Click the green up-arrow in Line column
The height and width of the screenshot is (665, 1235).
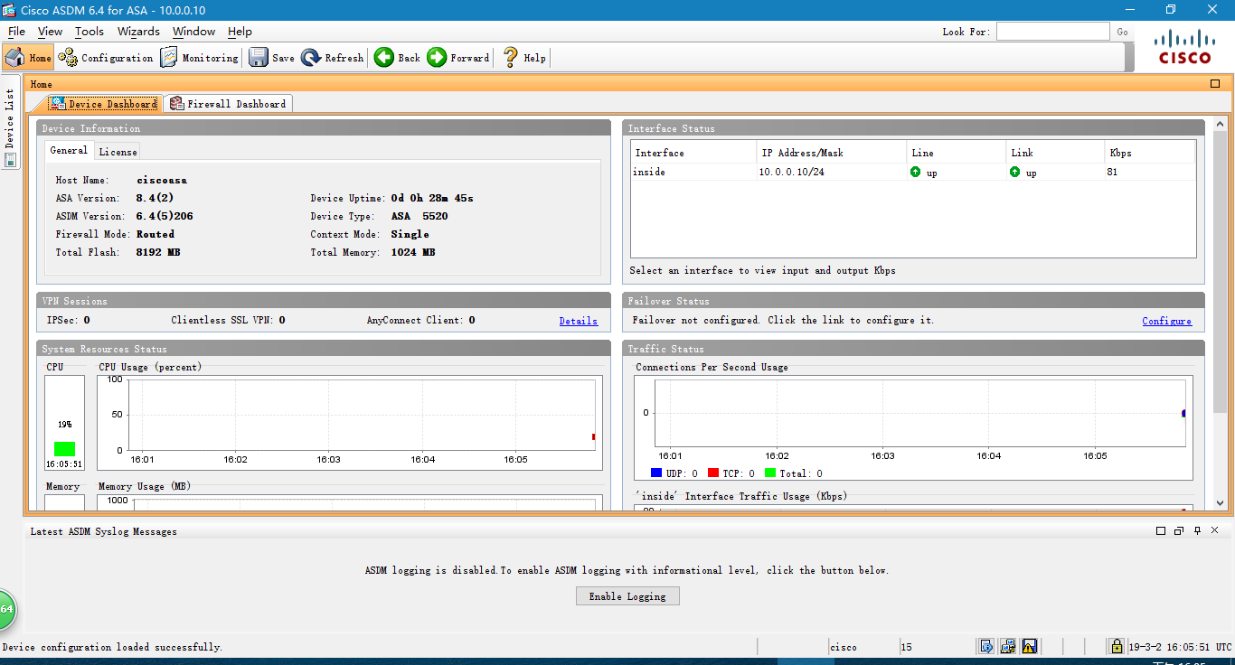(916, 172)
